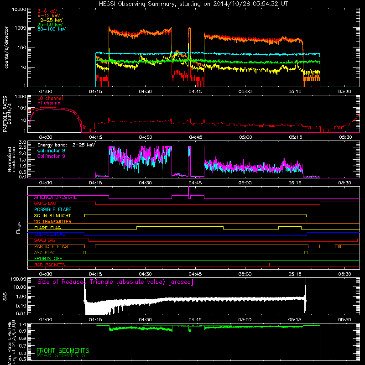Screen dimensions: 365x365
Task: Click the HESSI Observing Summary title text
Action: 193,4
